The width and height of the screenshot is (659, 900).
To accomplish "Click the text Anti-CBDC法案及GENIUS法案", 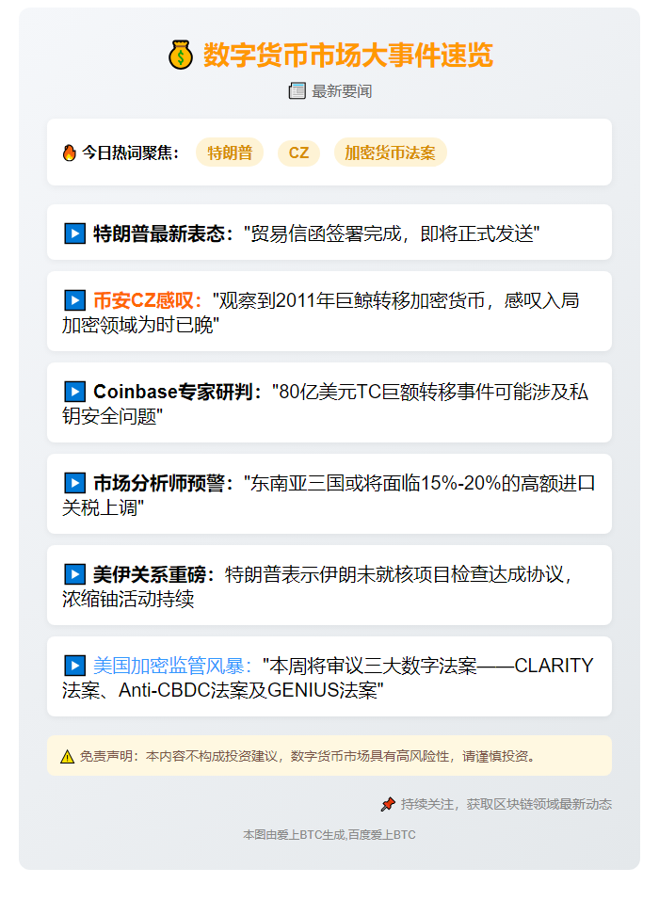I will coord(250,690).
